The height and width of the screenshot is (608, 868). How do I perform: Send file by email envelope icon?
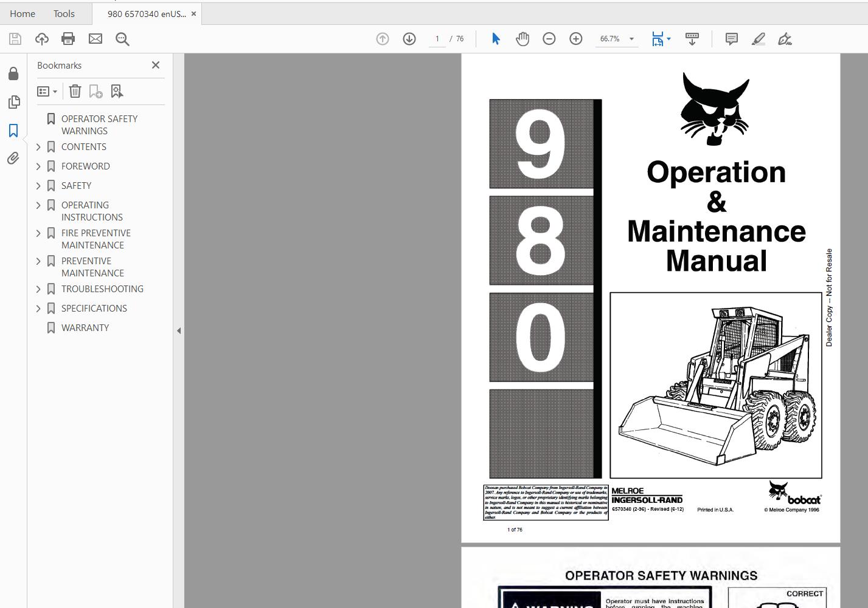coord(95,39)
